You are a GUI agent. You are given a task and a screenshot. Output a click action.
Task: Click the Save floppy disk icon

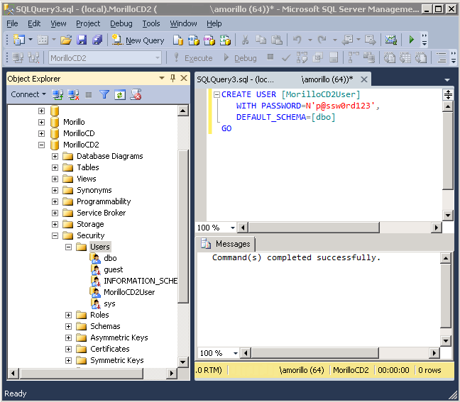click(x=82, y=40)
